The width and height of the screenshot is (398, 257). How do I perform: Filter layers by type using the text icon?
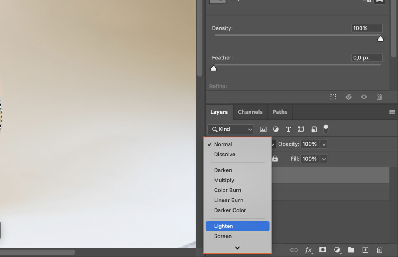point(288,129)
